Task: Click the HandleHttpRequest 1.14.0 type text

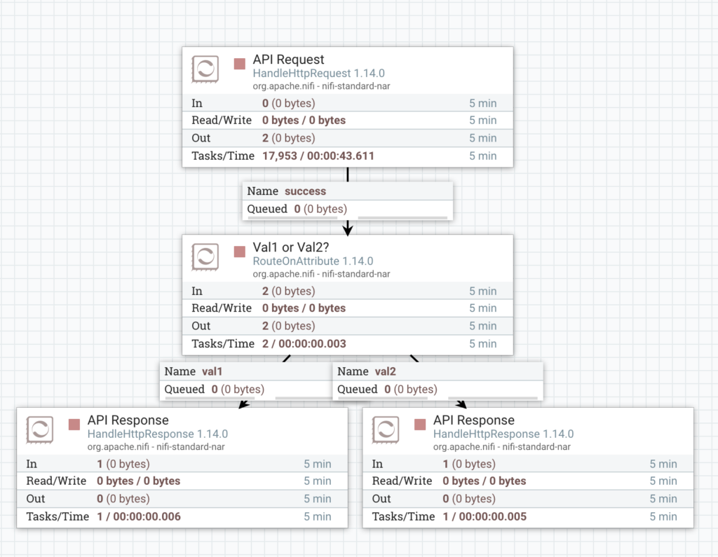Action: 318,74
